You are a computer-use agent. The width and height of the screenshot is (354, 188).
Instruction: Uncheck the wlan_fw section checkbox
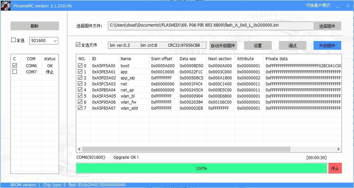pos(80,102)
